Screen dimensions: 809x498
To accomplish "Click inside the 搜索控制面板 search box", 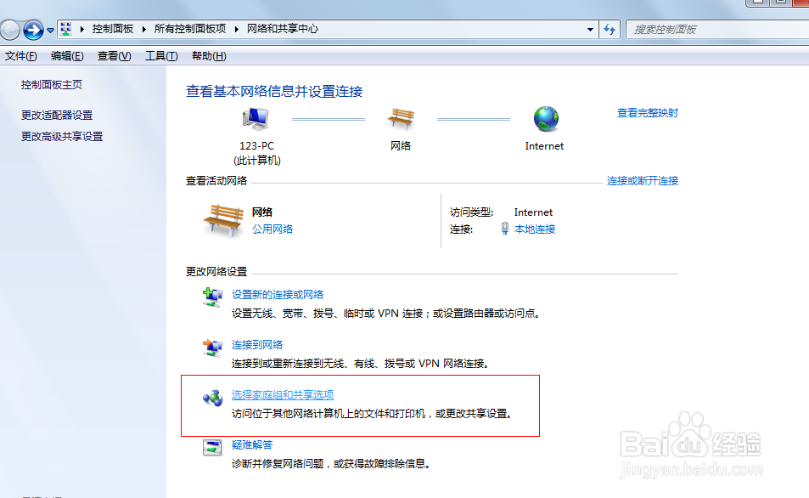I will 713,29.
